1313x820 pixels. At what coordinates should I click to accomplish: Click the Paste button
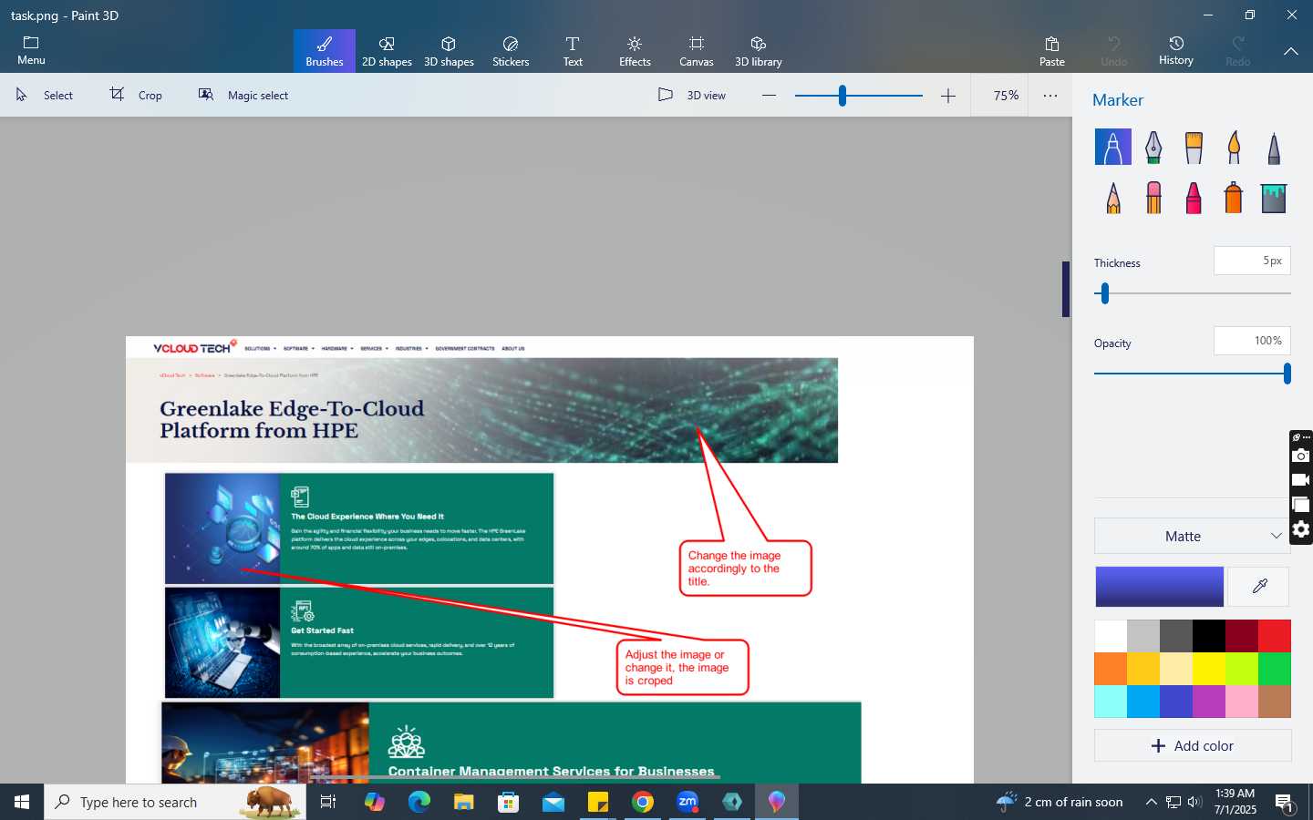[1052, 51]
